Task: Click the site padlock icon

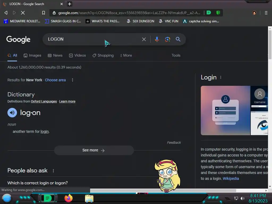Action: [54, 13]
